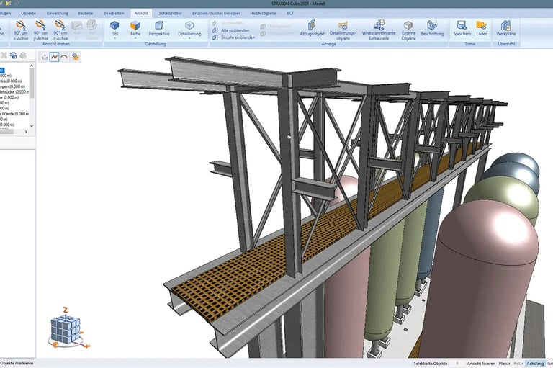The image size is (553, 368).
Task: Click Speichern scene icon
Action: (462, 28)
